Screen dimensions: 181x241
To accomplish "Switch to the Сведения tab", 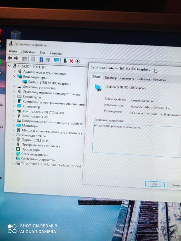I will (x=127, y=78).
